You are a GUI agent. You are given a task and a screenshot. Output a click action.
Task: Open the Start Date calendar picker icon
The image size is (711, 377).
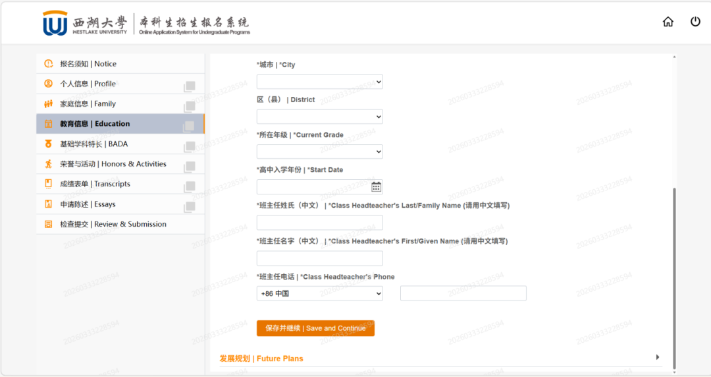point(376,187)
